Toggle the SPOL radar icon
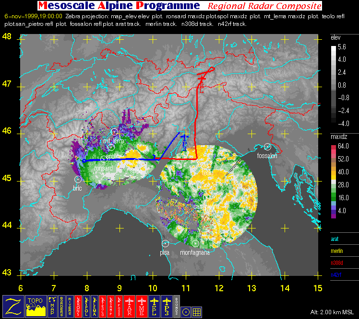The width and height of the screenshot is (359, 319). tap(86, 306)
